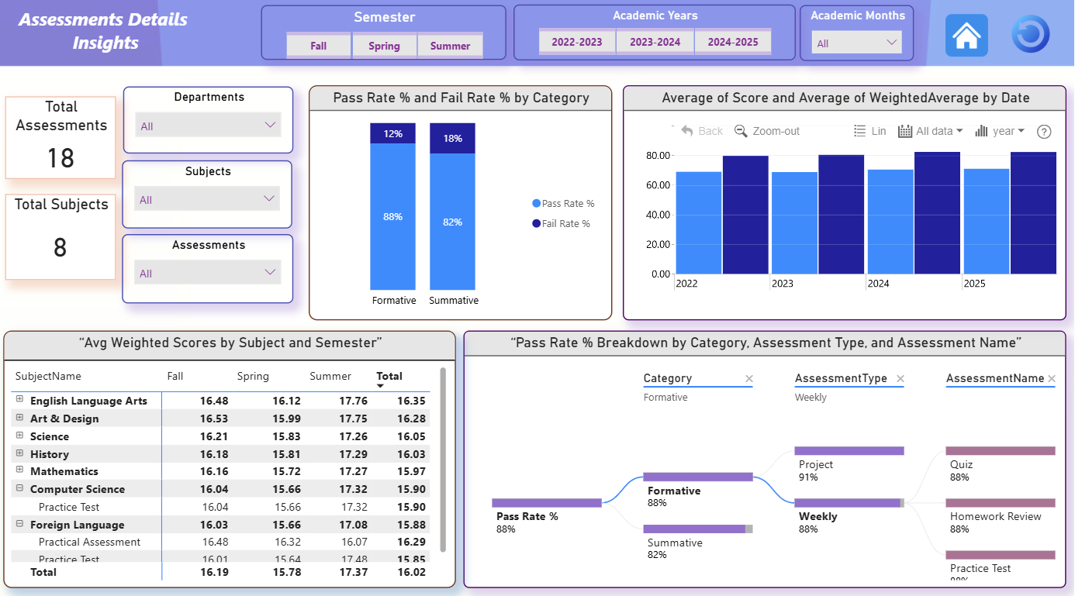Screen dimensions: 1075x596
Task: Click the Zoom-out magnifier icon
Action: (741, 131)
